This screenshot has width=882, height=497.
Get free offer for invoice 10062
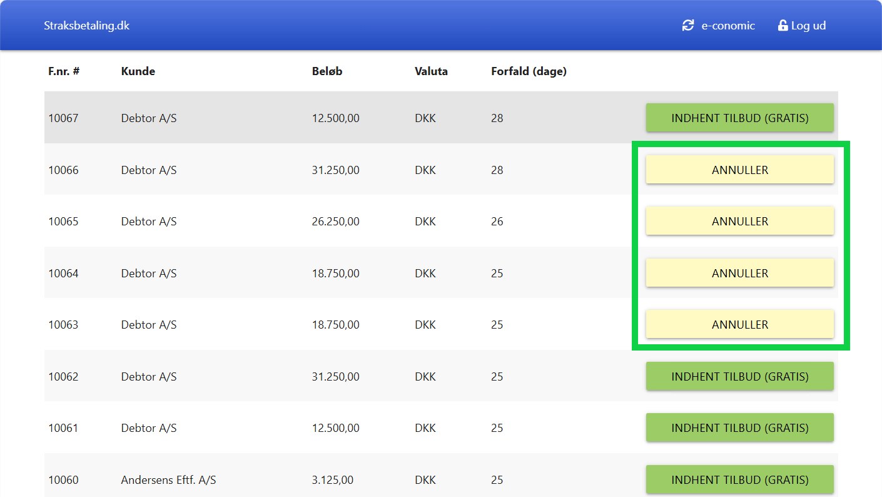(x=739, y=376)
